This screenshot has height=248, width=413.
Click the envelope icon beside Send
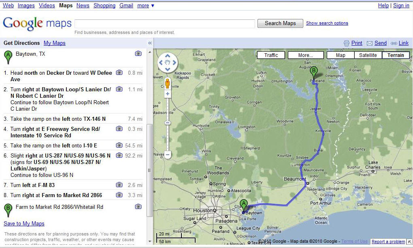(370, 43)
